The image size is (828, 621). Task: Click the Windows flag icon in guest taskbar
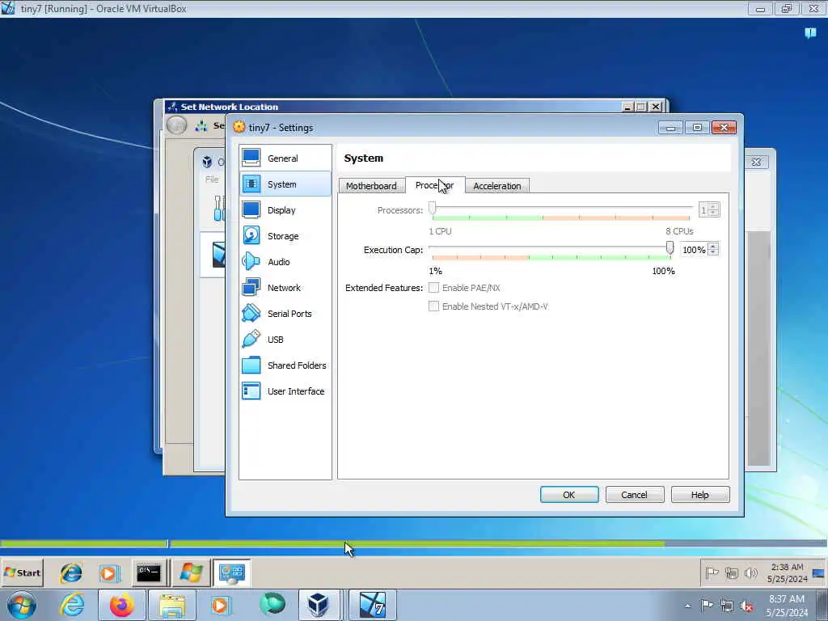(191, 573)
